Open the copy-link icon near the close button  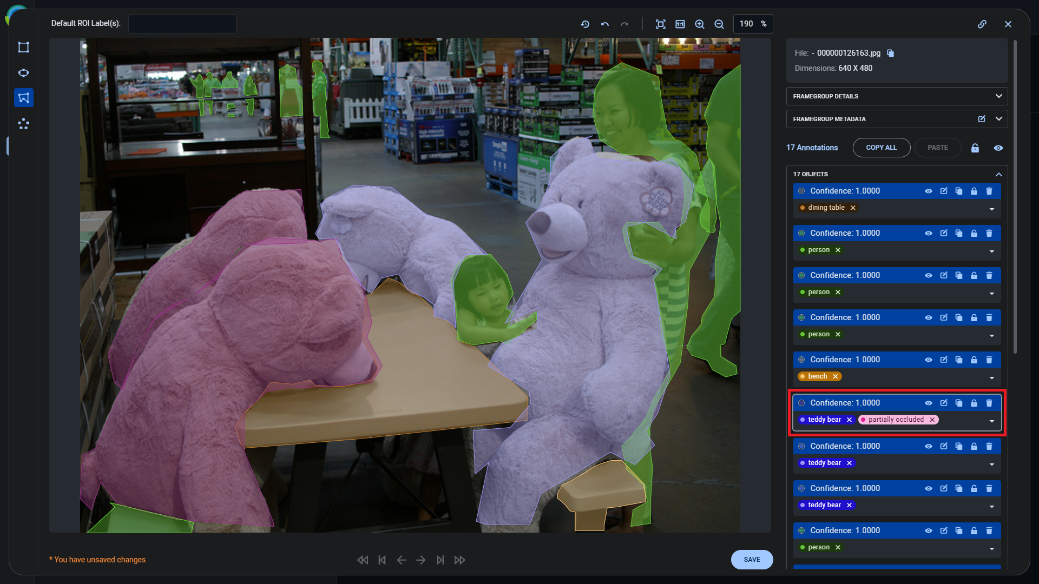coord(983,24)
